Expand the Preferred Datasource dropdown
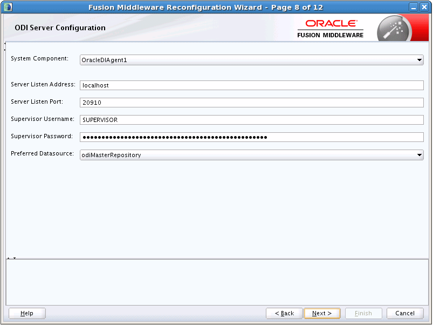 (252, 155)
